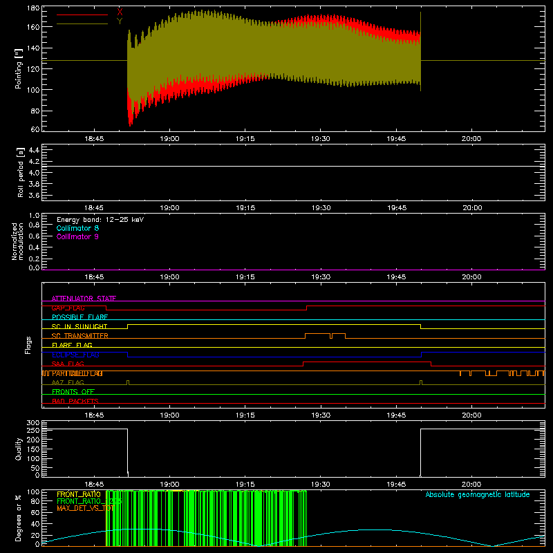Click the SC_IN_SUNLIGHT flag label
This screenshot has height=553, width=553.
click(79, 326)
